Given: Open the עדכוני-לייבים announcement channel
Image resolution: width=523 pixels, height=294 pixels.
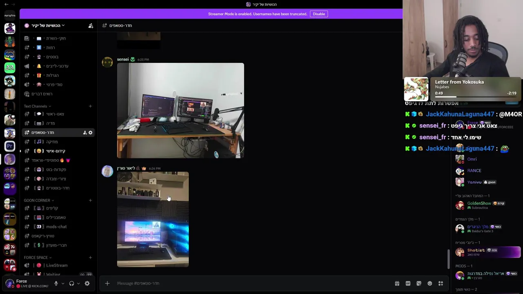Looking at the screenshot, I should pos(58,66).
